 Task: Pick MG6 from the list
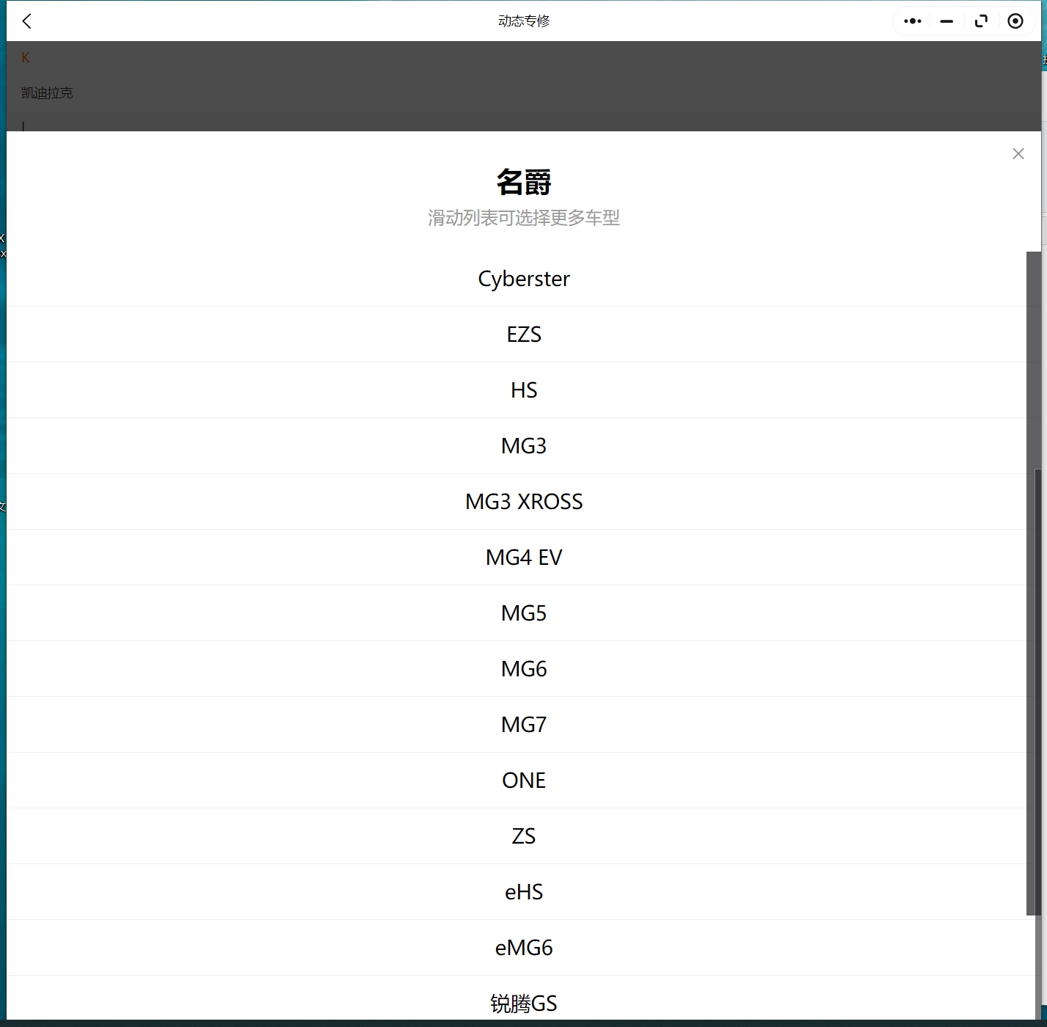[523, 669]
